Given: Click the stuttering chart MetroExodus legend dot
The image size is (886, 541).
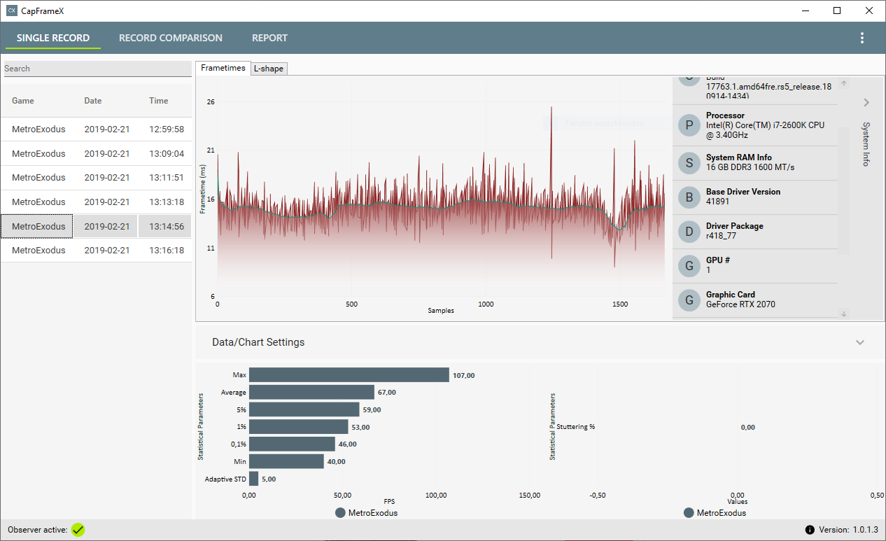Looking at the screenshot, I should 689,513.
